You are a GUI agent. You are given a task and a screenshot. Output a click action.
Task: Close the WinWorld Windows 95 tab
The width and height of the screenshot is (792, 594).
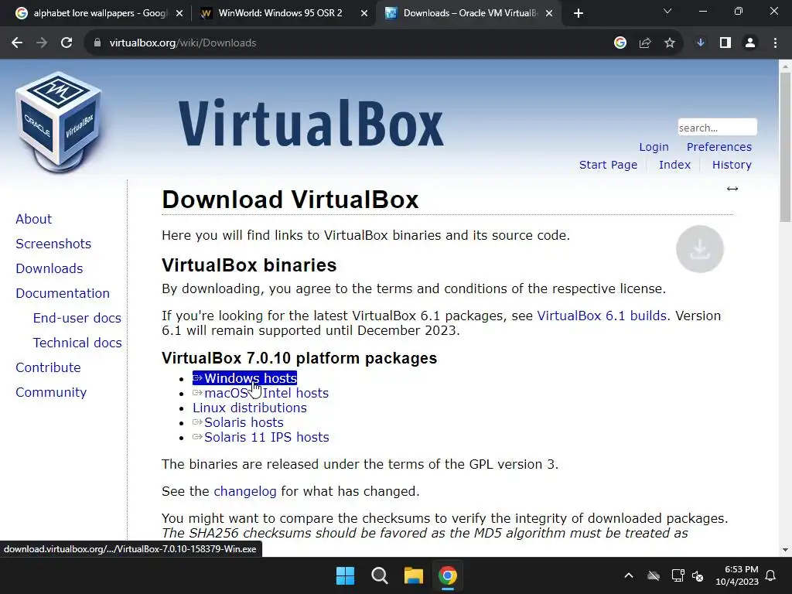click(x=364, y=14)
